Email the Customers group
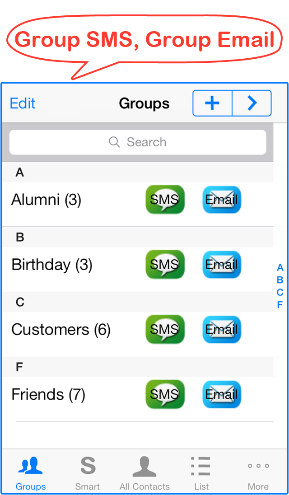Viewport: 289px width, 495px height. click(221, 329)
